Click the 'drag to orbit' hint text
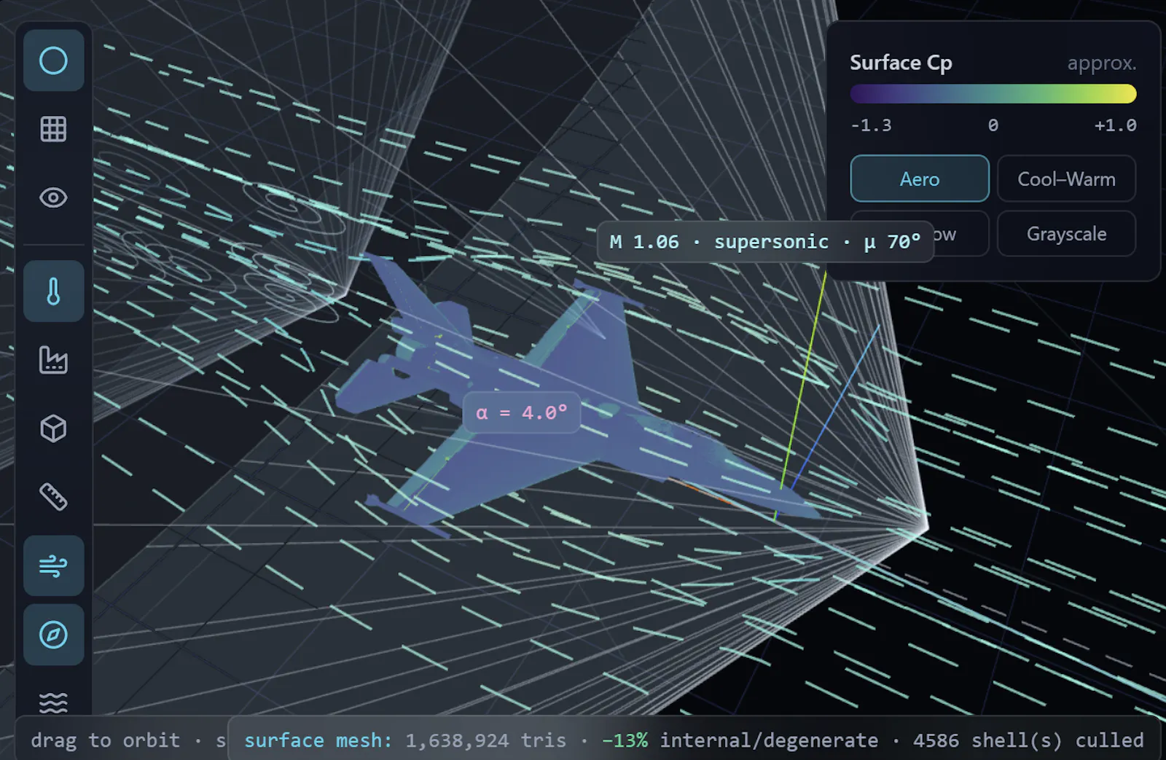The width and height of the screenshot is (1166, 760). click(105, 740)
